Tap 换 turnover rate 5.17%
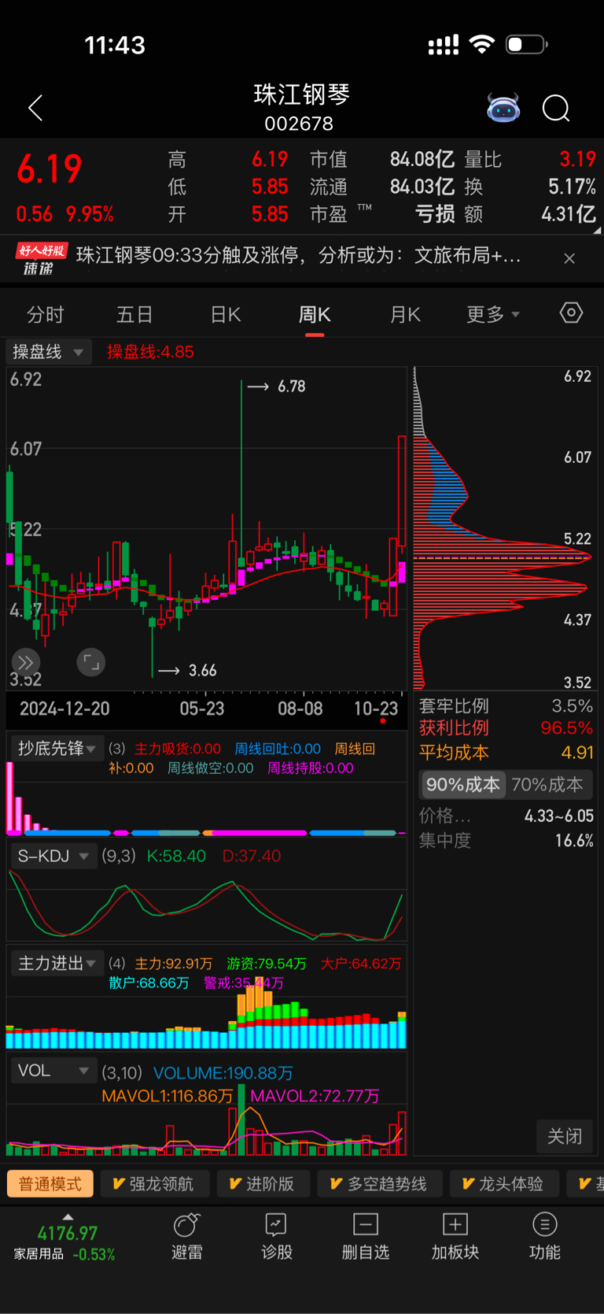Image resolution: width=604 pixels, height=1314 pixels. click(x=572, y=187)
